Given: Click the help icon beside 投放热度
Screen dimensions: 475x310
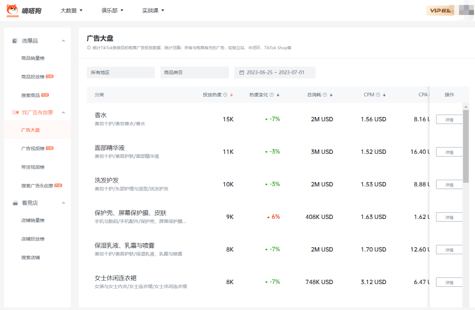Looking at the screenshot, I should tap(225, 95).
